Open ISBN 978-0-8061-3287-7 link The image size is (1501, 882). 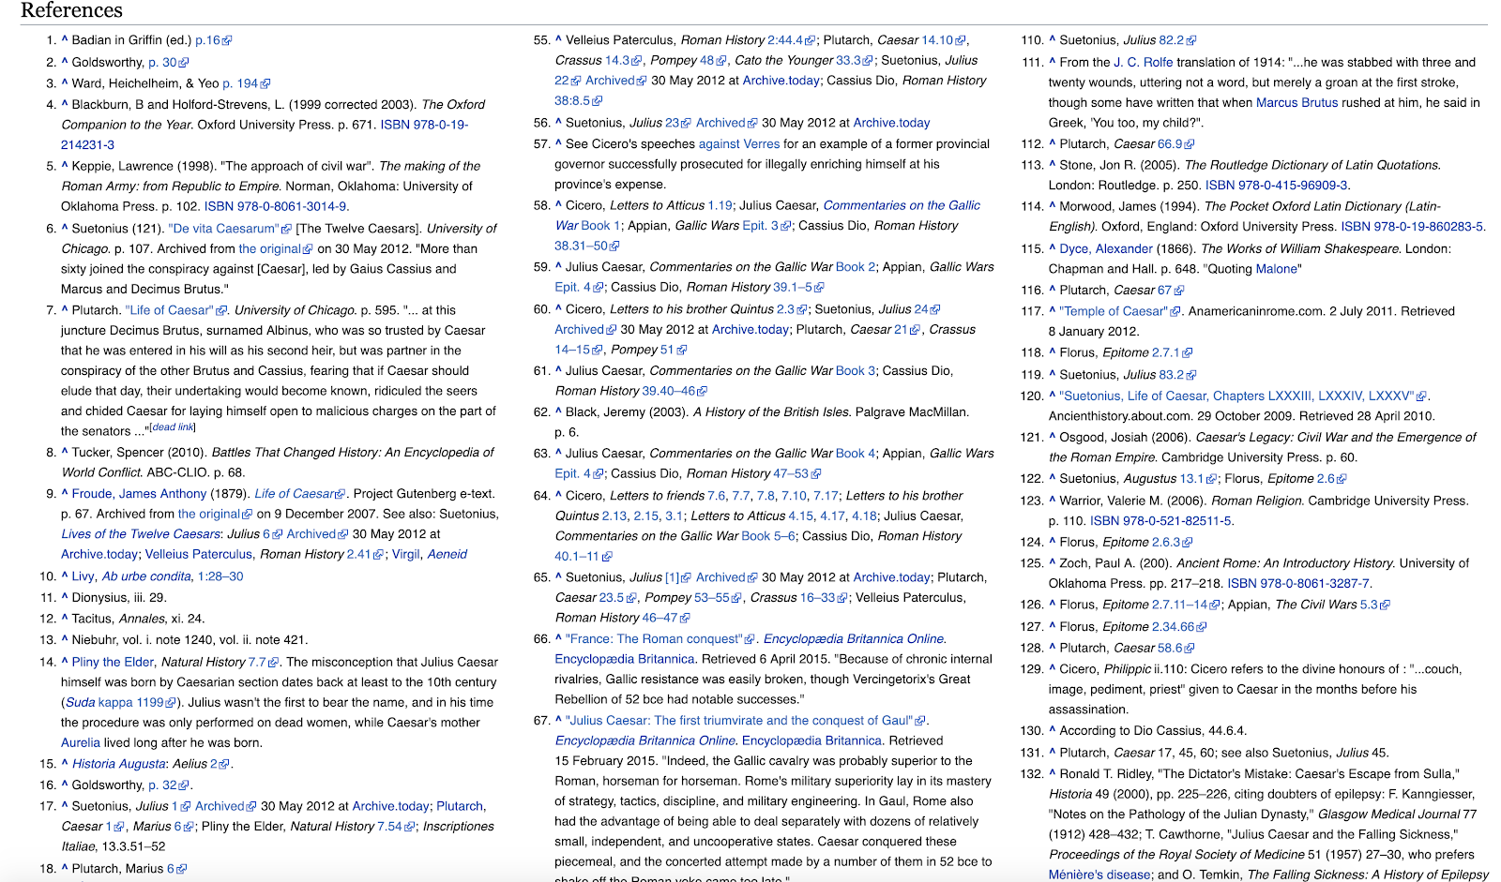[x=1298, y=583]
